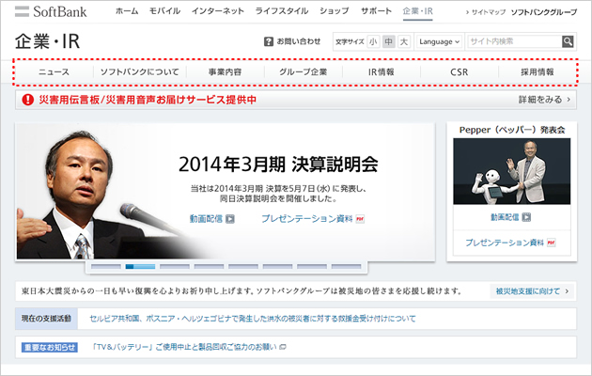This screenshot has height=376, width=592.
Task: Open 災害用伝言板 service notice
Action: (x=148, y=100)
